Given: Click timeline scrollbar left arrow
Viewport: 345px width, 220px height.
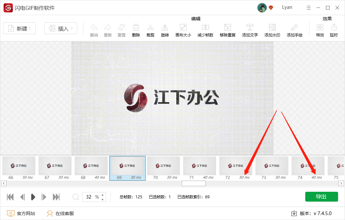Looking at the screenshot, I should 4,183.
